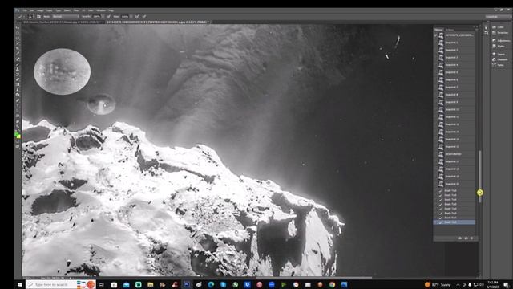Open the Image menu
The image size is (513, 289).
coord(40,10)
